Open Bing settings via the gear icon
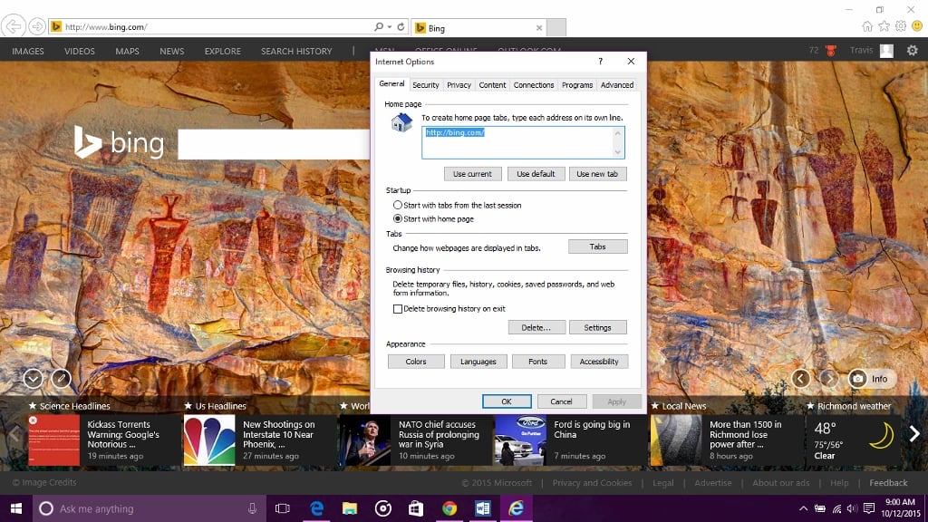The width and height of the screenshot is (928, 522). 913,51
